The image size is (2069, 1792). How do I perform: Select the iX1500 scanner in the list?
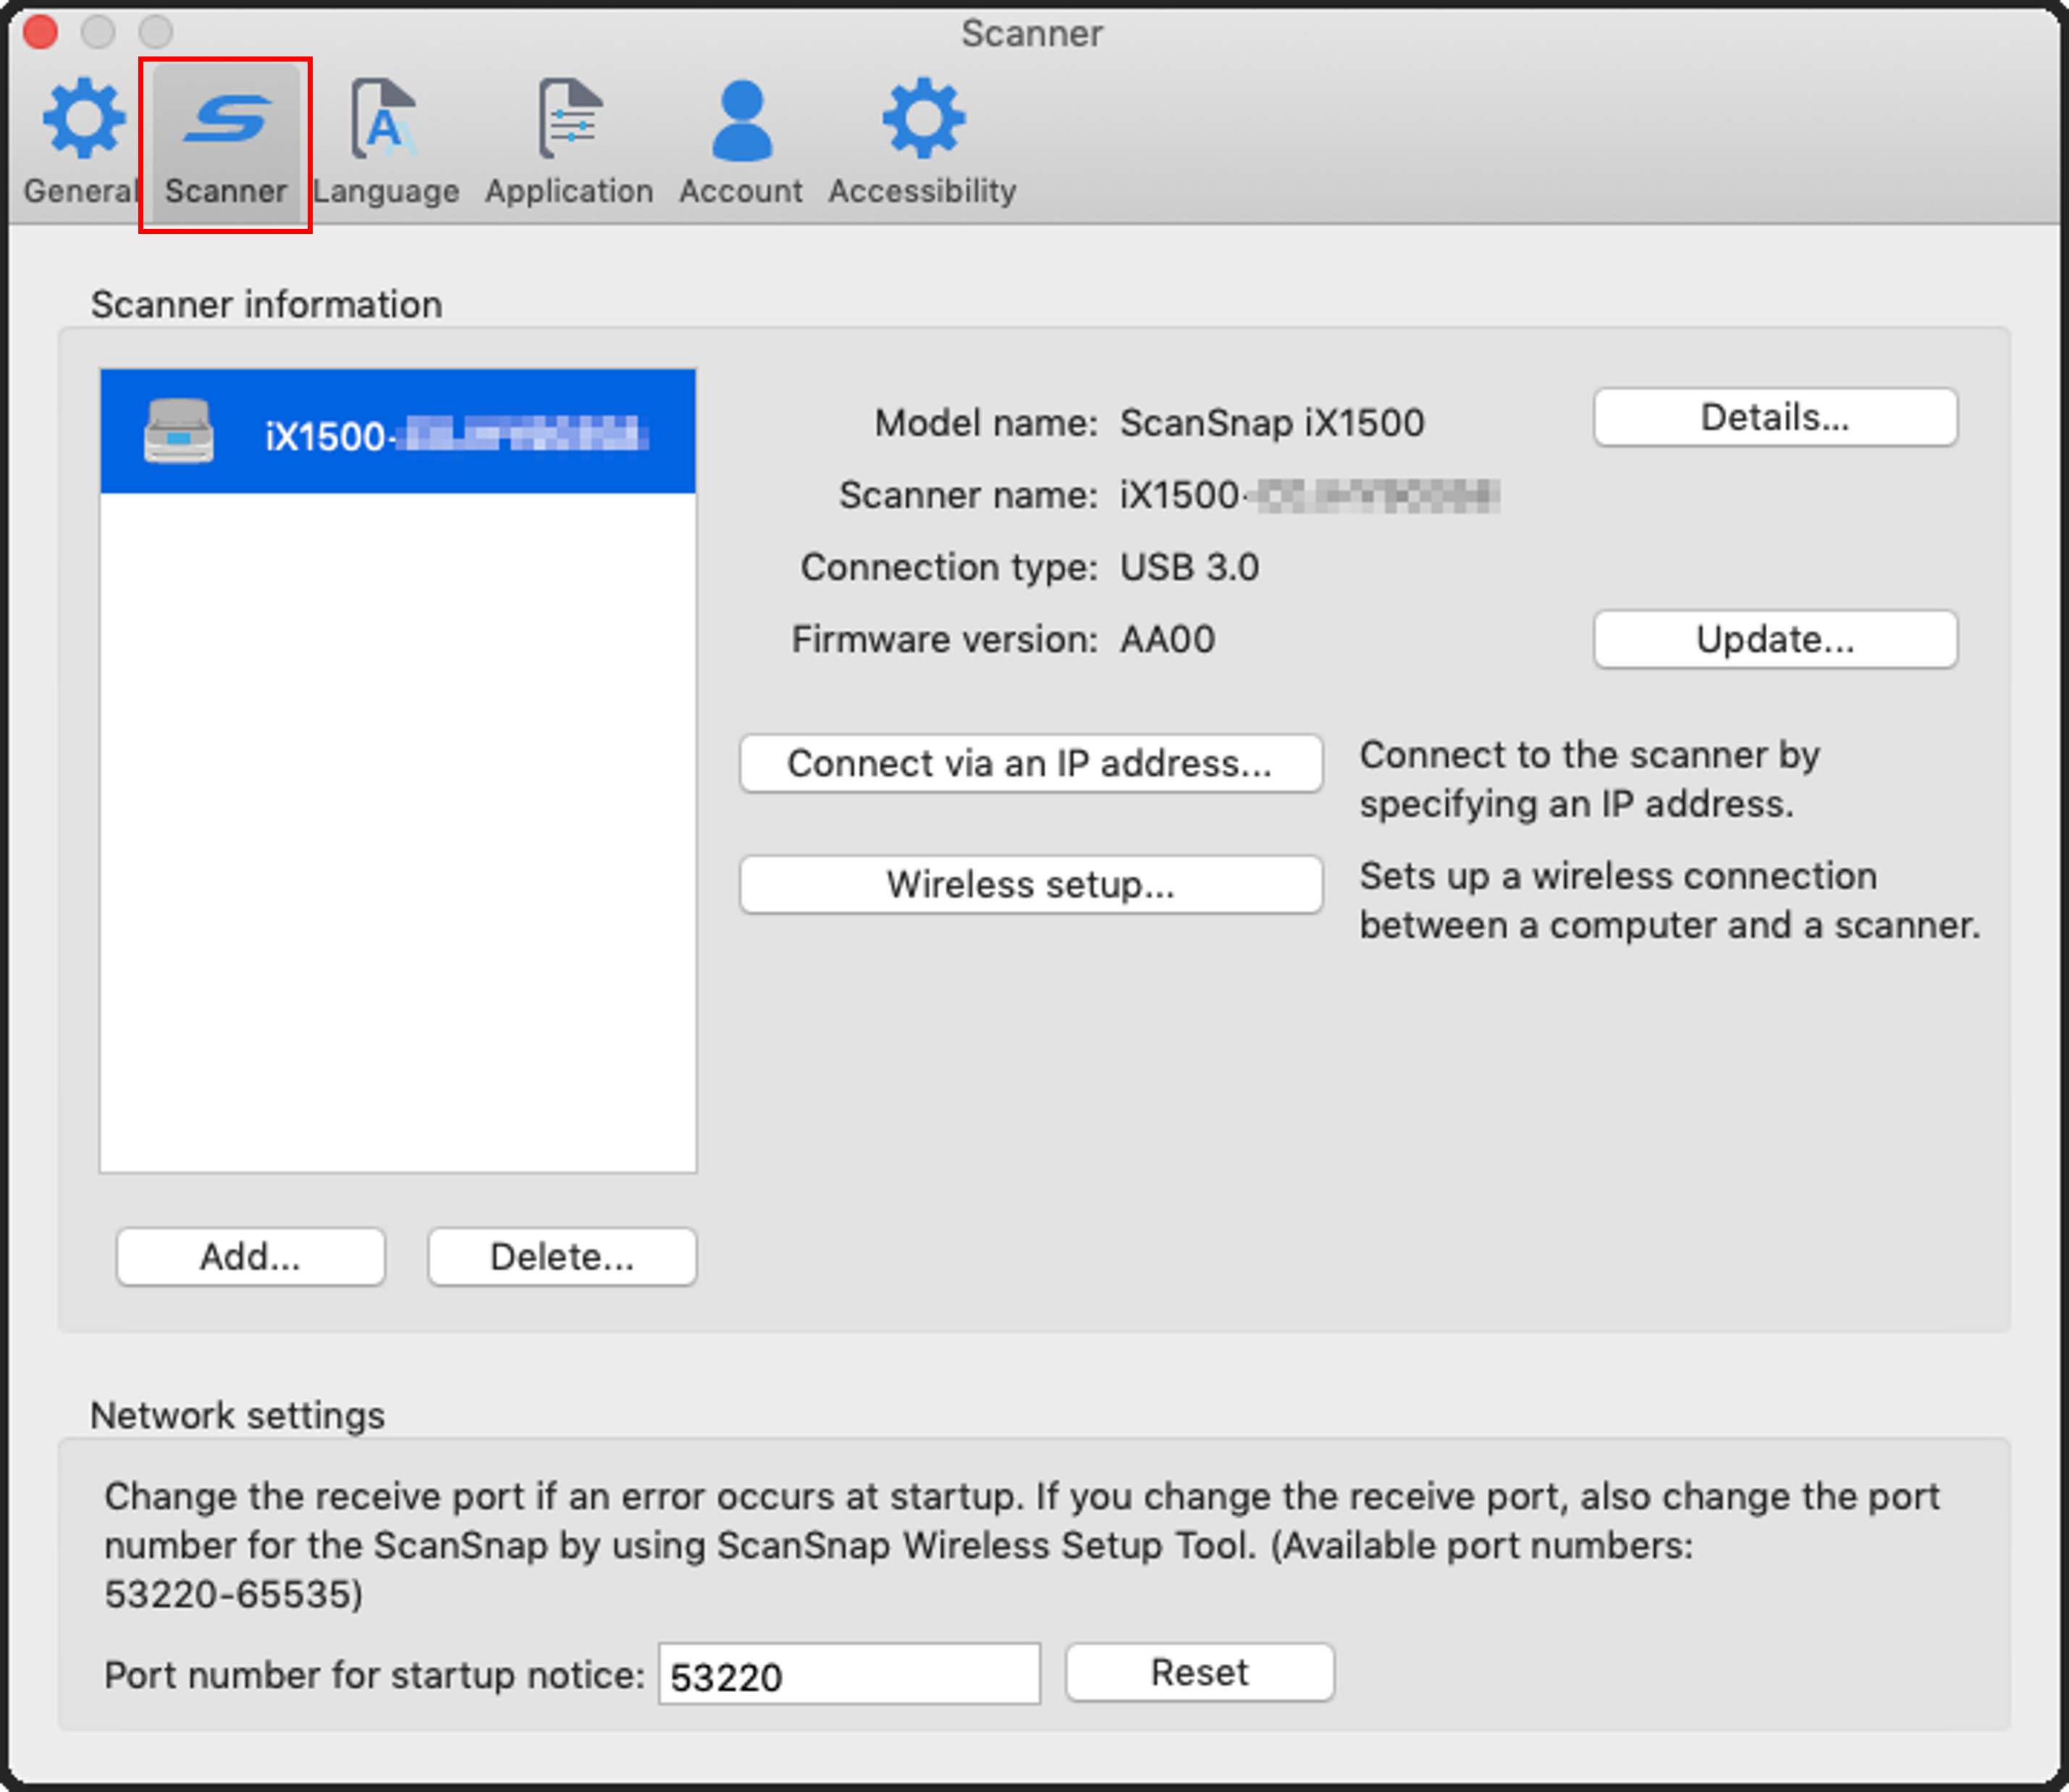point(398,432)
